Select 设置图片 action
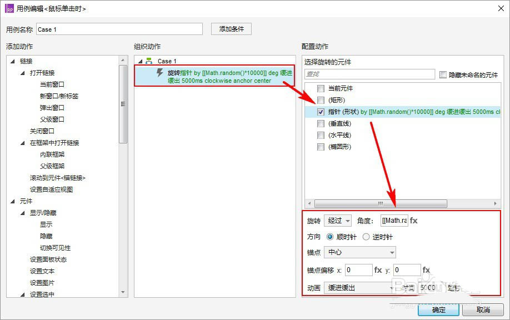The width and height of the screenshot is (510, 320). point(42,283)
